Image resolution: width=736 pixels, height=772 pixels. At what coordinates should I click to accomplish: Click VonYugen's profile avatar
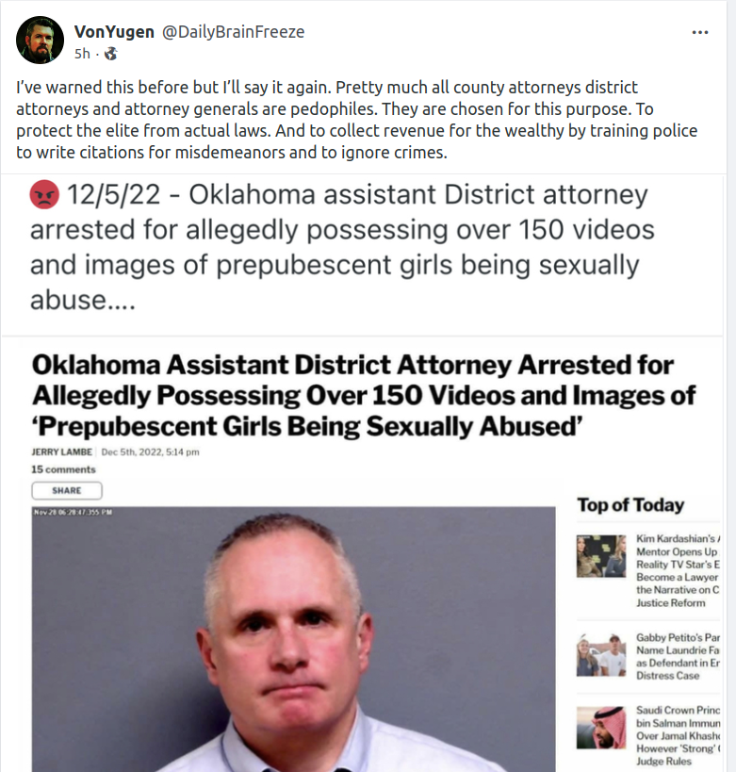click(x=40, y=40)
